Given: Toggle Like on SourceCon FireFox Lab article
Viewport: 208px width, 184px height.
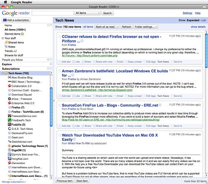Looking at the screenshot, I should [x=76, y=126].
